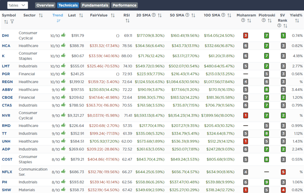Sort by FairValue arrows

113,15
